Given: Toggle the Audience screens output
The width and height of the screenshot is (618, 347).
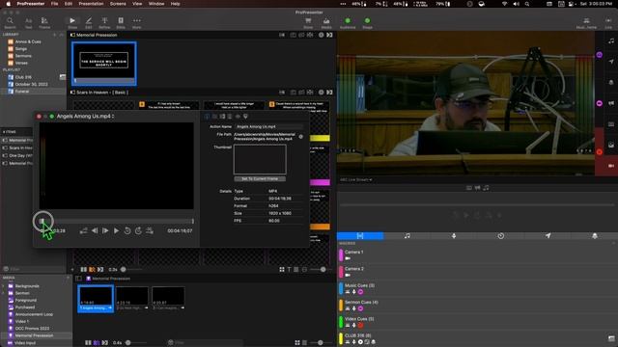Looking at the screenshot, I should (x=348, y=23).
